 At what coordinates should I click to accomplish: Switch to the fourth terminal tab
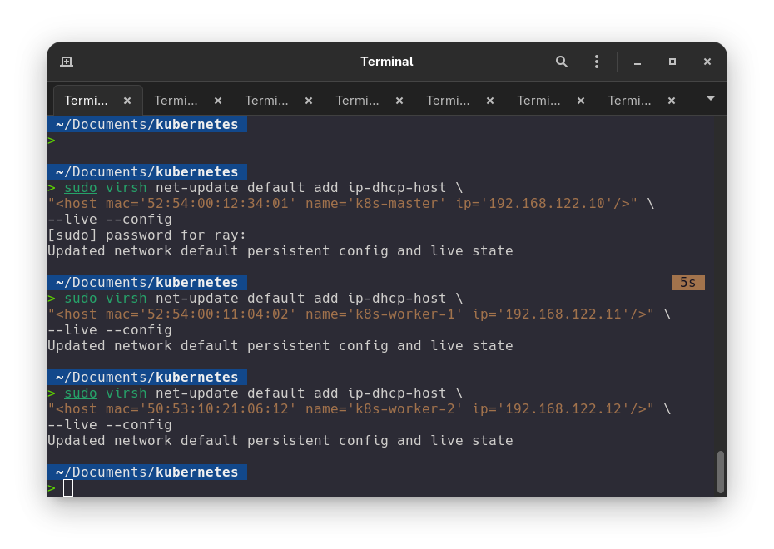(x=357, y=101)
